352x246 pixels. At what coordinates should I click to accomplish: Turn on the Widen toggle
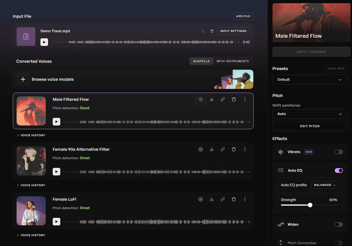click(x=339, y=225)
